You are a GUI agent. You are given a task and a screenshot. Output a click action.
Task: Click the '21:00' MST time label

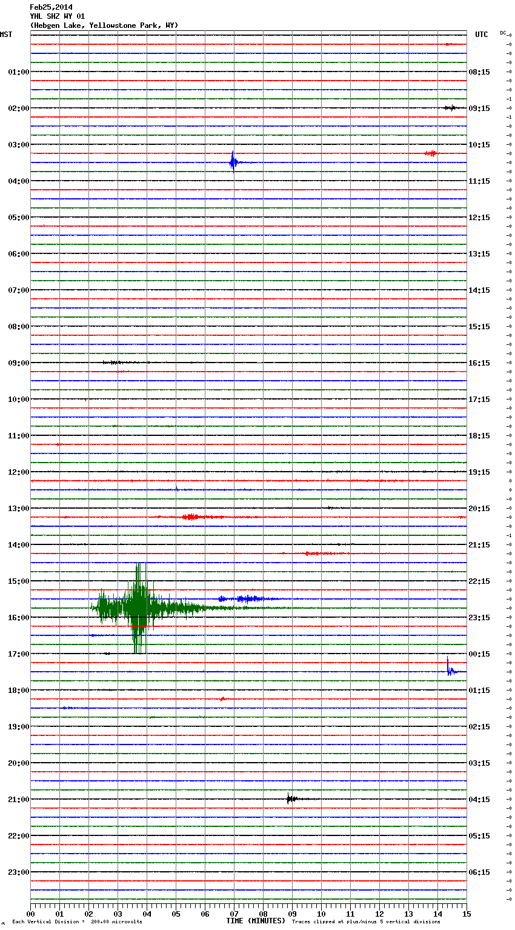(x=18, y=800)
